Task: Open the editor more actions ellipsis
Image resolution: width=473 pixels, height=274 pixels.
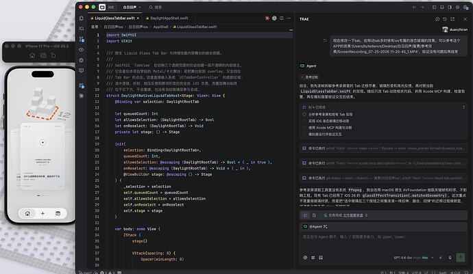Action: click(289, 18)
